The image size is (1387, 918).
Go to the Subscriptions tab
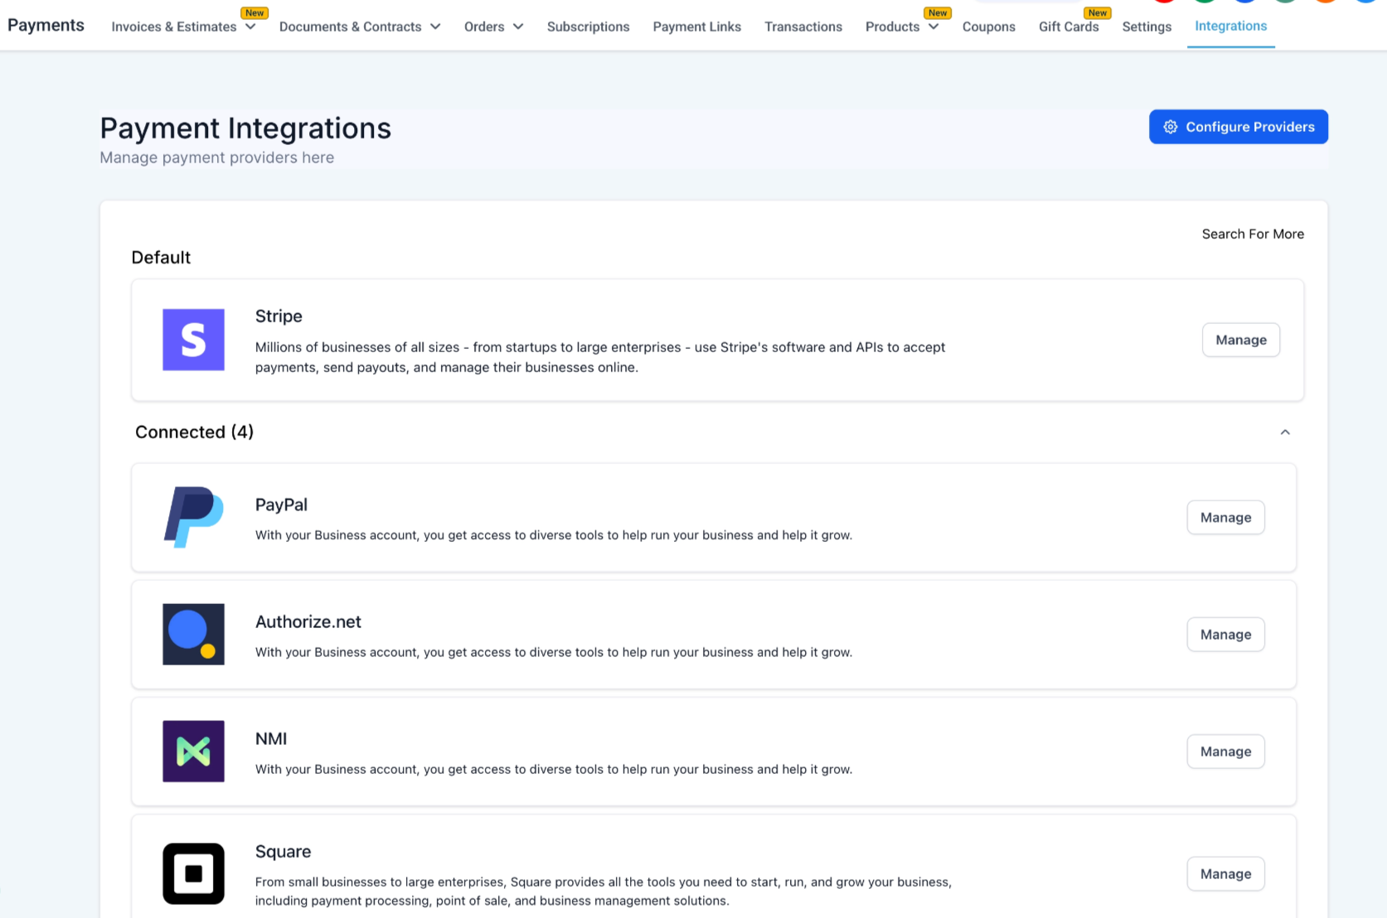point(589,27)
